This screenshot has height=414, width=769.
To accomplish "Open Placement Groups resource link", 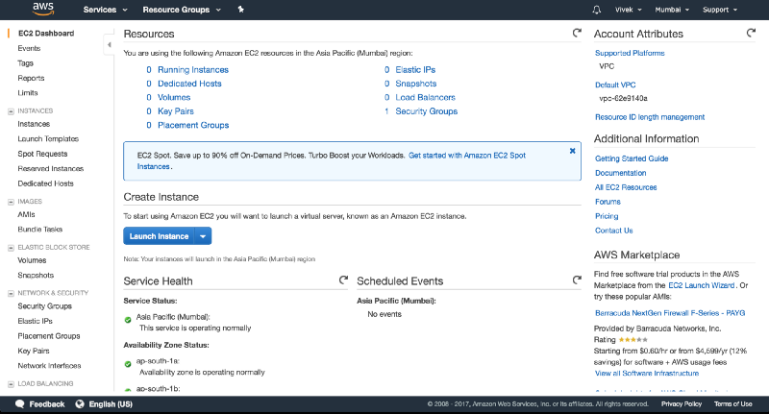I will coord(193,125).
